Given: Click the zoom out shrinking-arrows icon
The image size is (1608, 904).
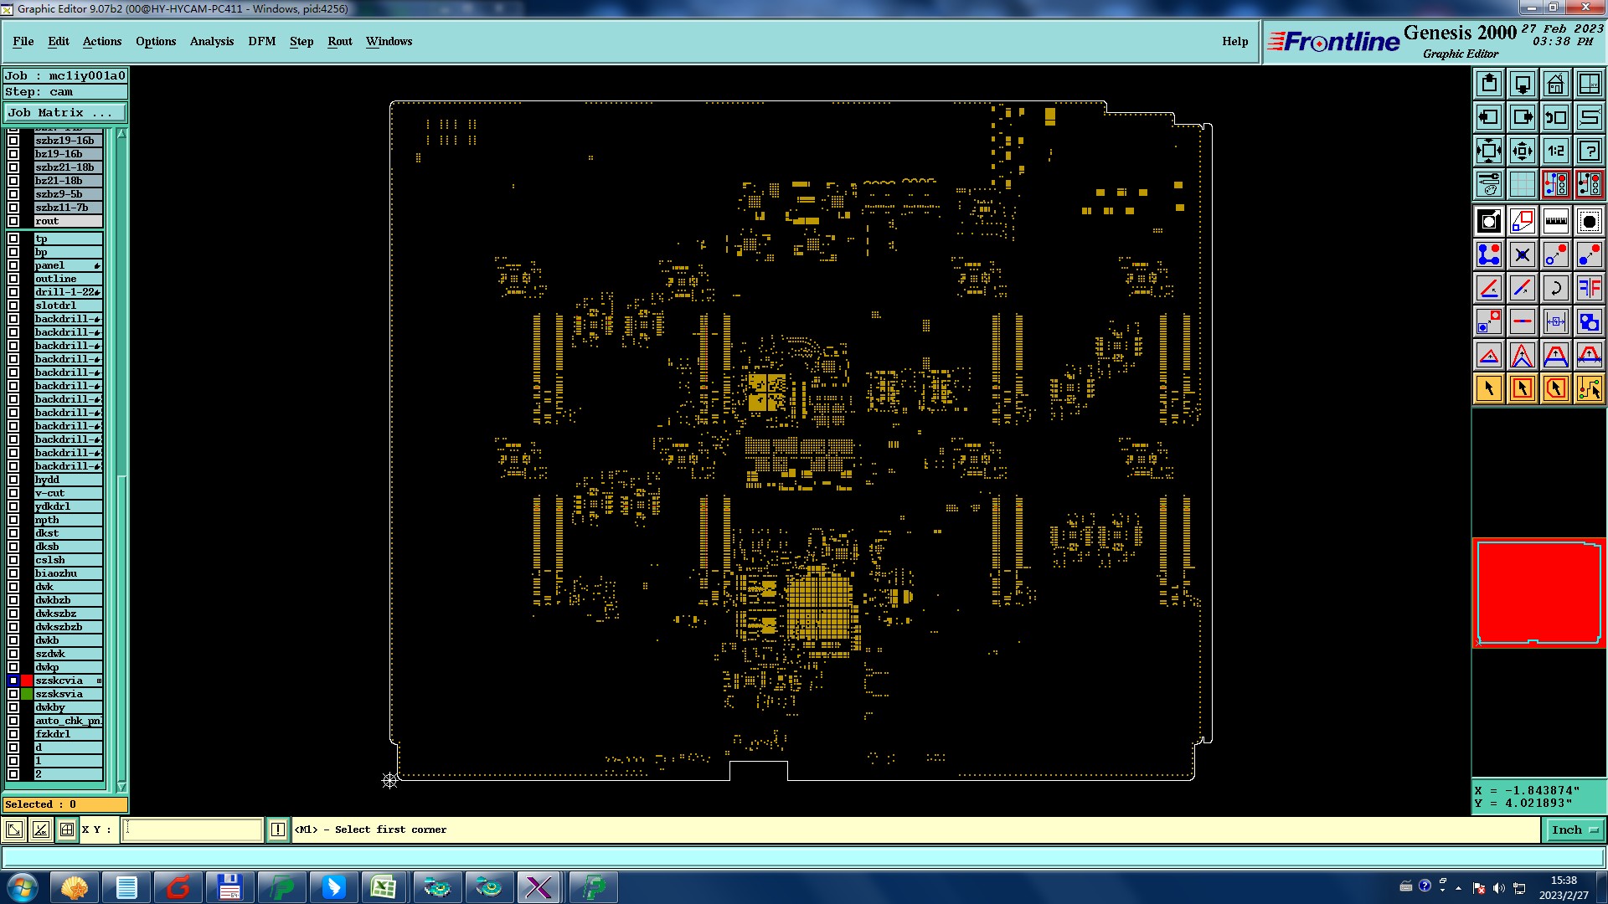Looking at the screenshot, I should point(1523,151).
